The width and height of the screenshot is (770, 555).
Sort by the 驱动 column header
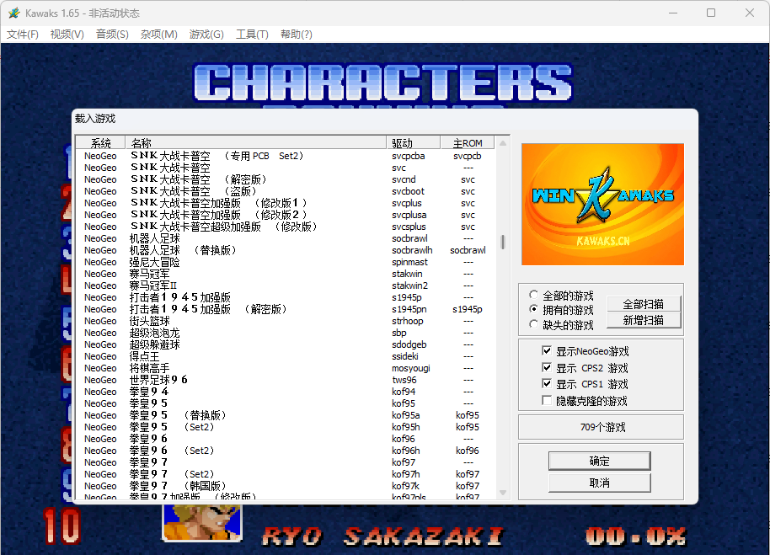pyautogui.click(x=414, y=143)
